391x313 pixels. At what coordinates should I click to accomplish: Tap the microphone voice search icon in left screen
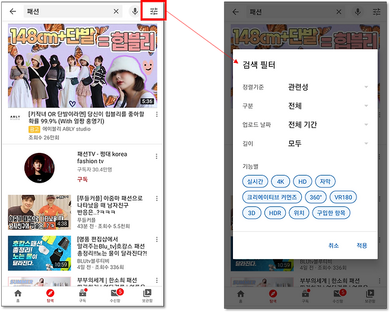tap(134, 11)
